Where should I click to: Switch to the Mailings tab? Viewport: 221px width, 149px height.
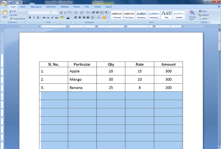[x=65, y=7]
